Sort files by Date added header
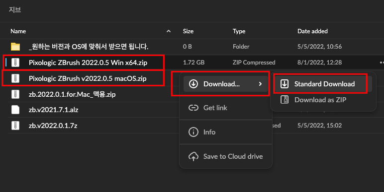This screenshot has height=192, width=384. (x=312, y=31)
